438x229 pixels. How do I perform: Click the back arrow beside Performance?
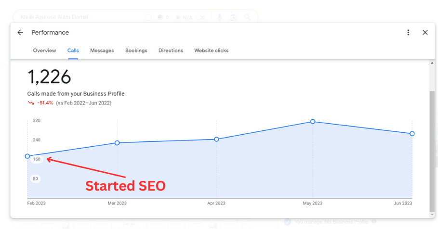tap(20, 33)
